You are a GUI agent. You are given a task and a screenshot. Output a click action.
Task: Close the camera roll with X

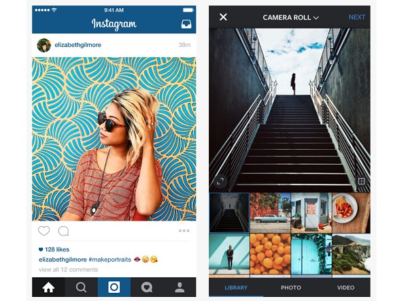point(223,17)
